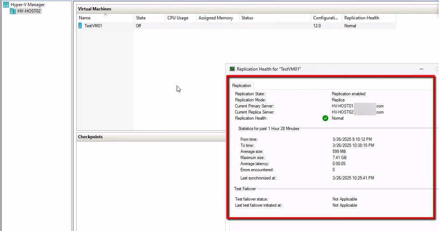Click the Hyper-V Manager root icon
Viewport: 439px width, 231px height.
click(6, 5)
